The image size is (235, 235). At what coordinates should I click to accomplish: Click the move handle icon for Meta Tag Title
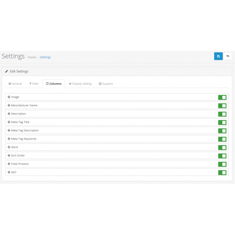9,122
